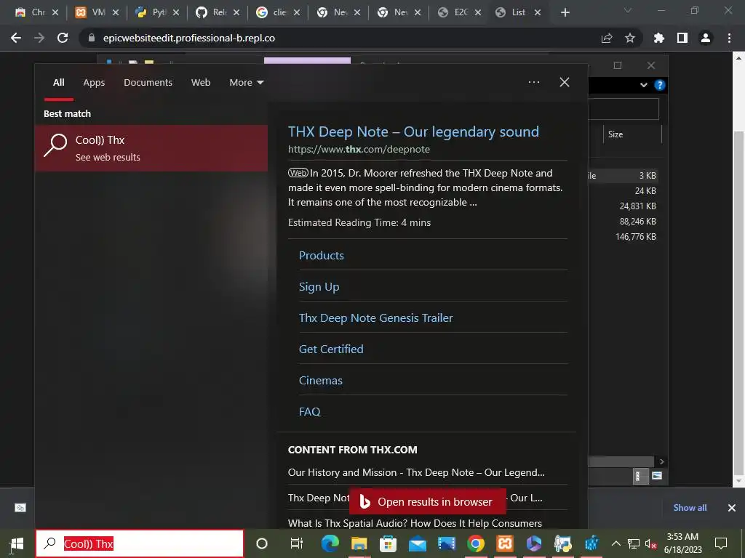Expand Chrome tab search chevron

pyautogui.click(x=628, y=10)
